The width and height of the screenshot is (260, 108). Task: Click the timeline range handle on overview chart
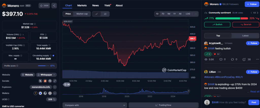pos(189,91)
